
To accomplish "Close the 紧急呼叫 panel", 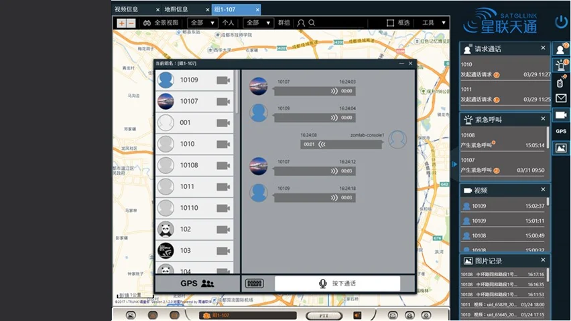I will (x=543, y=118).
